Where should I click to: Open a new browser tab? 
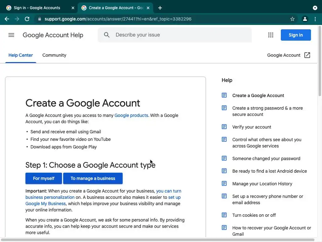tap(160, 8)
